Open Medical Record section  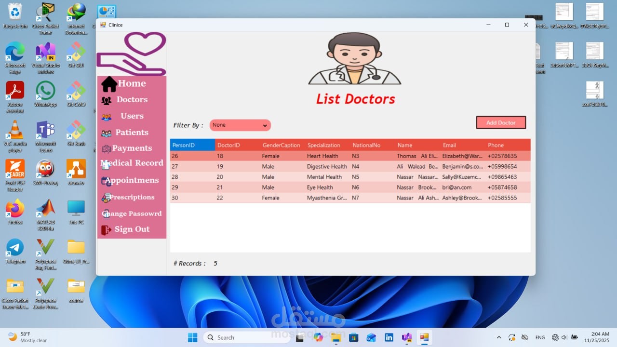[x=132, y=163]
